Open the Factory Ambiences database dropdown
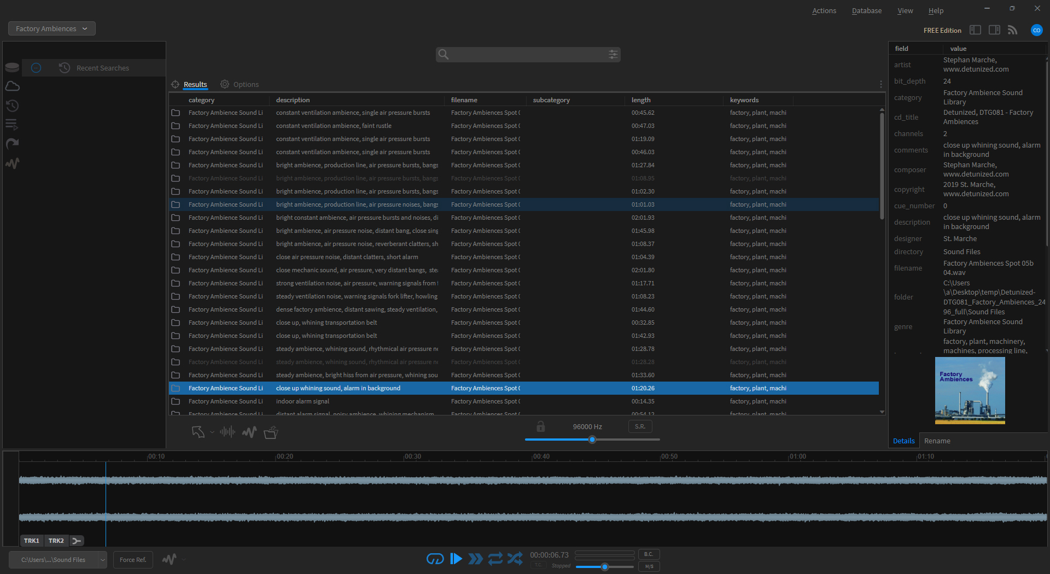 tap(52, 28)
